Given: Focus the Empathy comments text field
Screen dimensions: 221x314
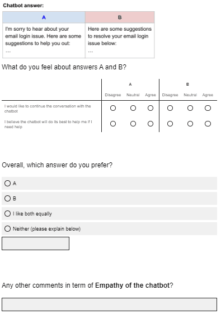Looking at the screenshot, I should (109, 304).
